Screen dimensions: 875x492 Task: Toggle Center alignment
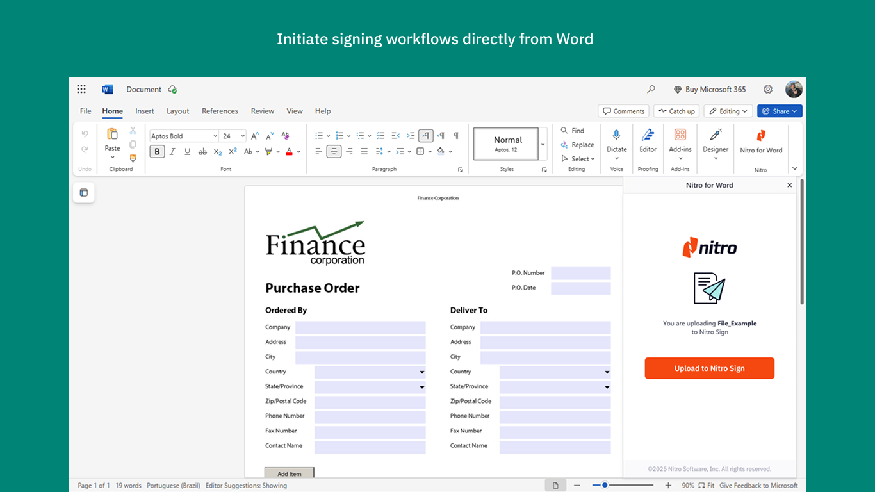(334, 152)
